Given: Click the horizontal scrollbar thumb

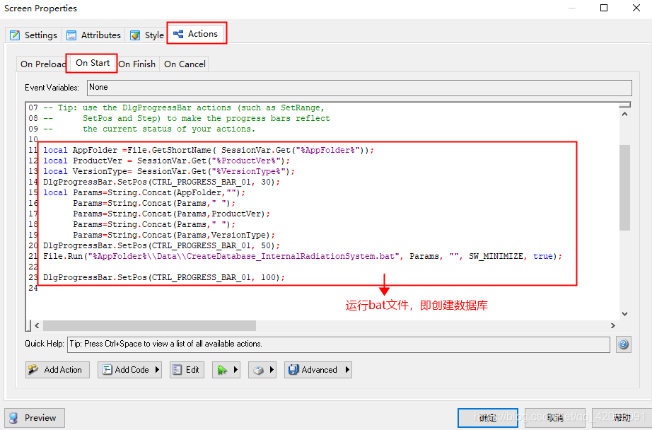Looking at the screenshot, I should pyautogui.click(x=150, y=325).
